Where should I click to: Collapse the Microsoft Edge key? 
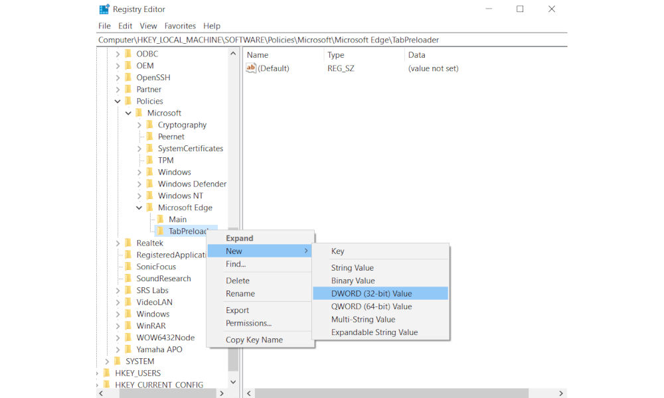tap(139, 208)
